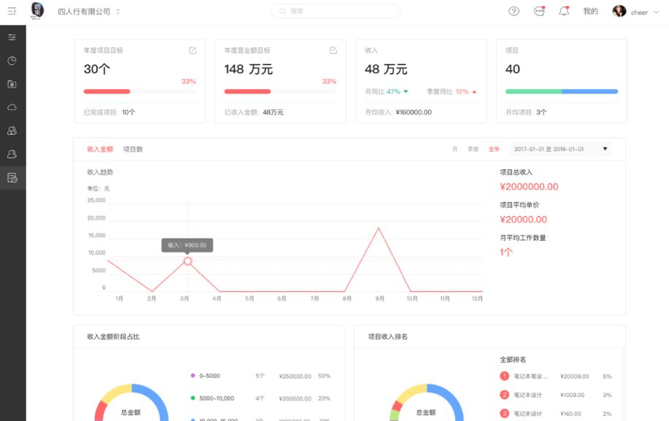Edit the 年度项目目标 card
The width and height of the screenshot is (669, 421).
[x=193, y=50]
